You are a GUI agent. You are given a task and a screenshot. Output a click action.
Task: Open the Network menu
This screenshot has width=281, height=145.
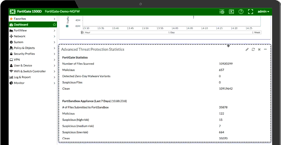(x=33, y=36)
